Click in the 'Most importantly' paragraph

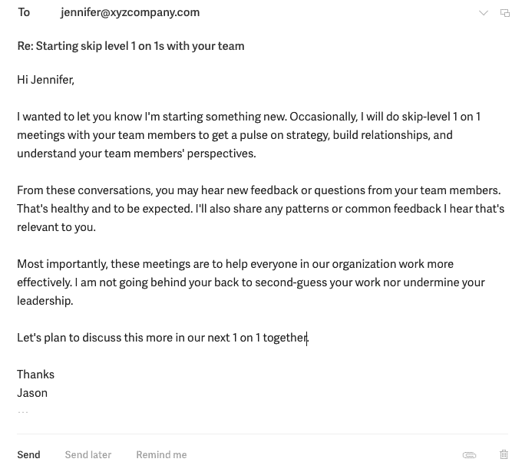(x=251, y=282)
